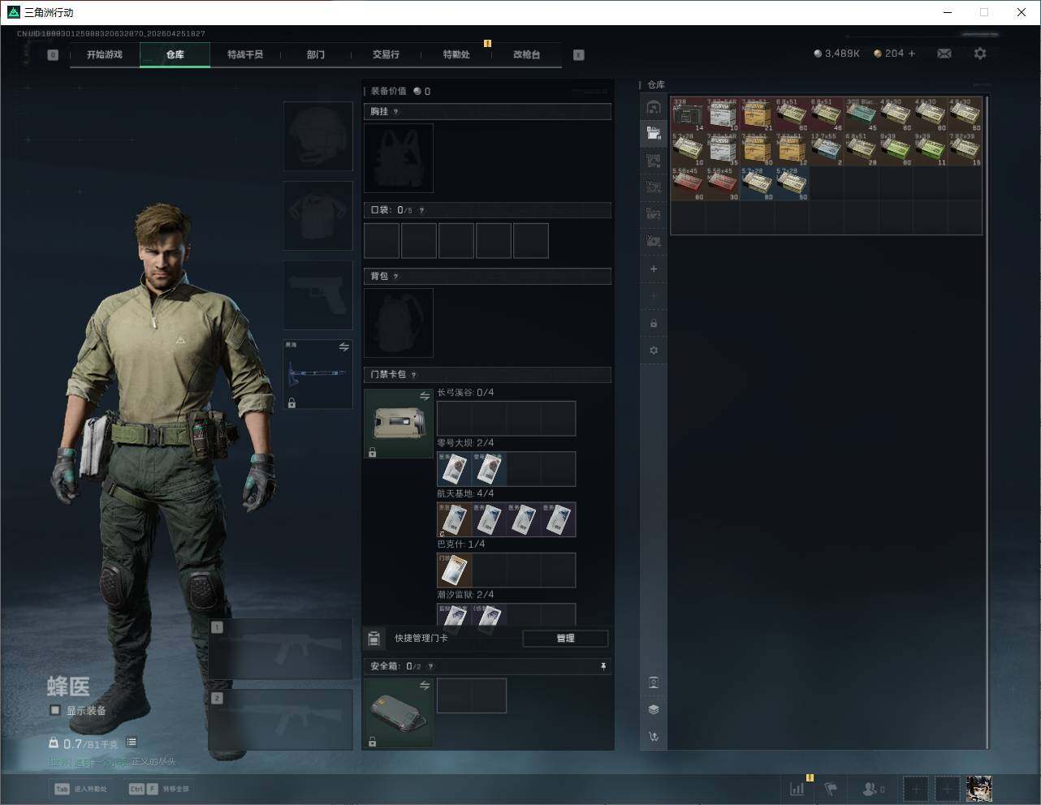
Task: Click the E next-tab key icon
Action: click(579, 55)
